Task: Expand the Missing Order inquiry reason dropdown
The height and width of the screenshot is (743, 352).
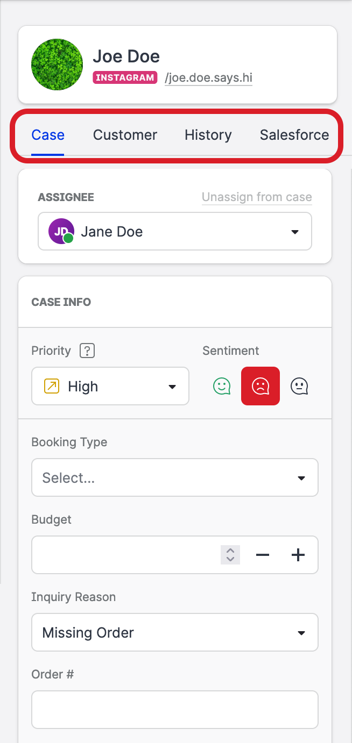Action: pyautogui.click(x=175, y=632)
